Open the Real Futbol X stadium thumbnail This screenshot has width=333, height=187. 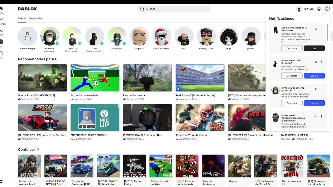(200, 78)
